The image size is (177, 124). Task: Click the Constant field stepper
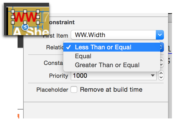162,62
